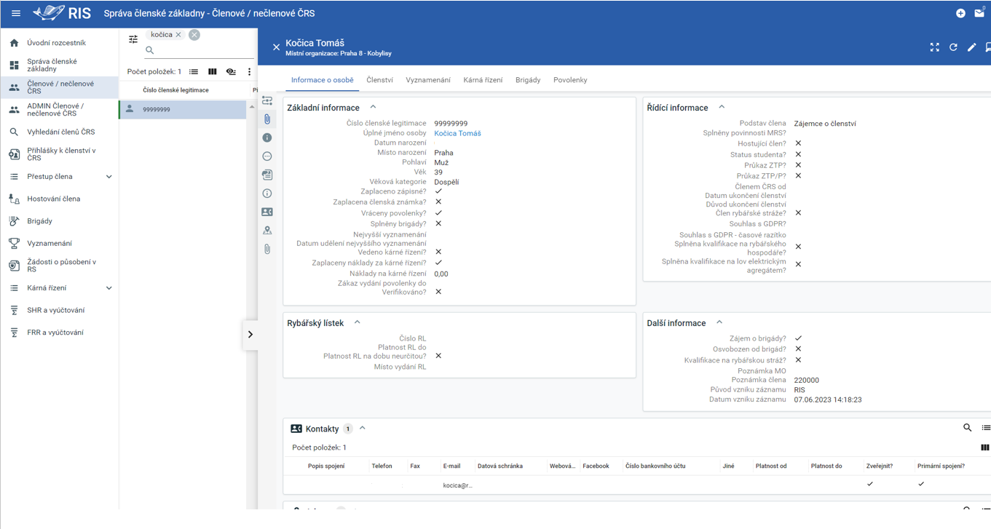Expand the Přestup člena submenu
The width and height of the screenshot is (991, 529).
(x=109, y=177)
